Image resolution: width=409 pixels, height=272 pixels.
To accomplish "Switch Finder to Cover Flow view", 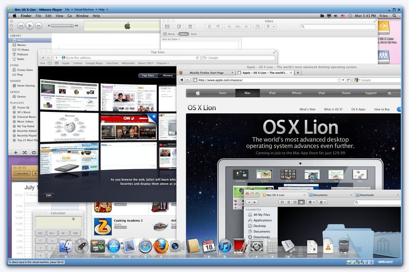I will [302, 202].
